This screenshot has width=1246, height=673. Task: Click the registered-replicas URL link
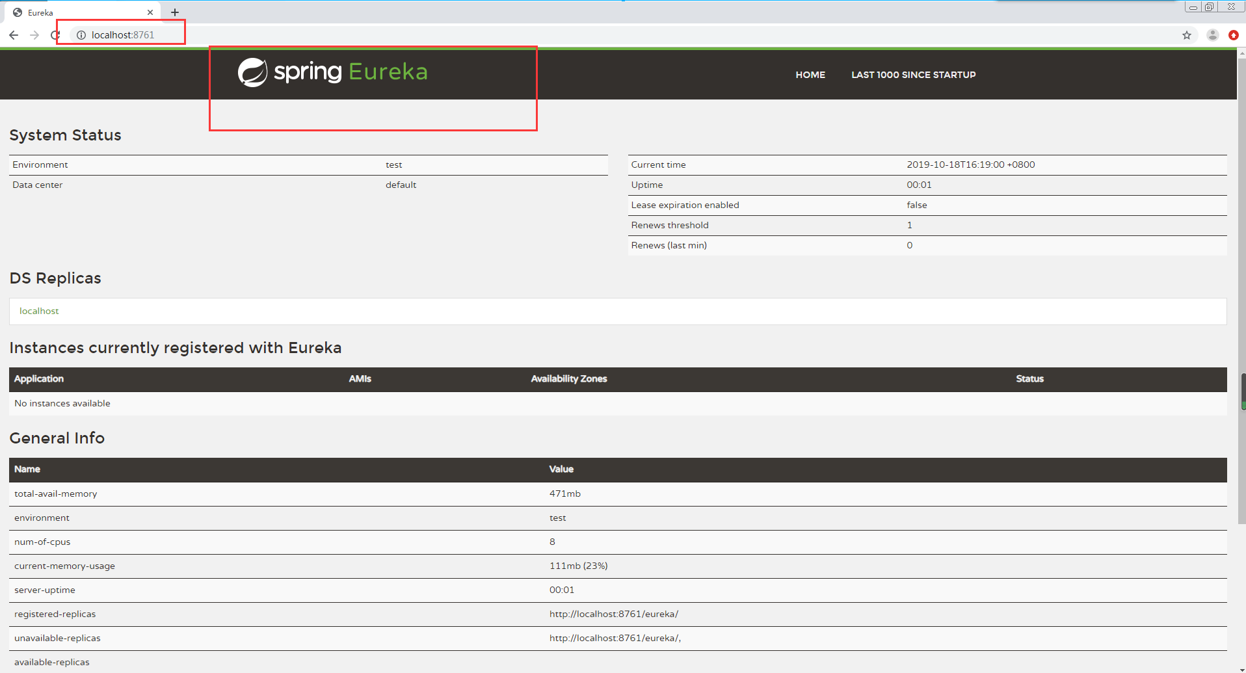point(614,613)
